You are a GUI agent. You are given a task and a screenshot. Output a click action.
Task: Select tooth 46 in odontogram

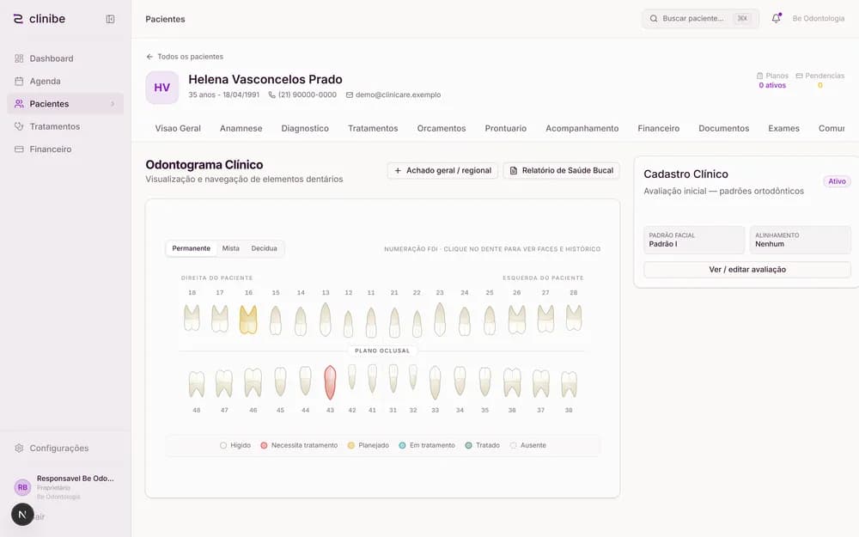[253, 382]
